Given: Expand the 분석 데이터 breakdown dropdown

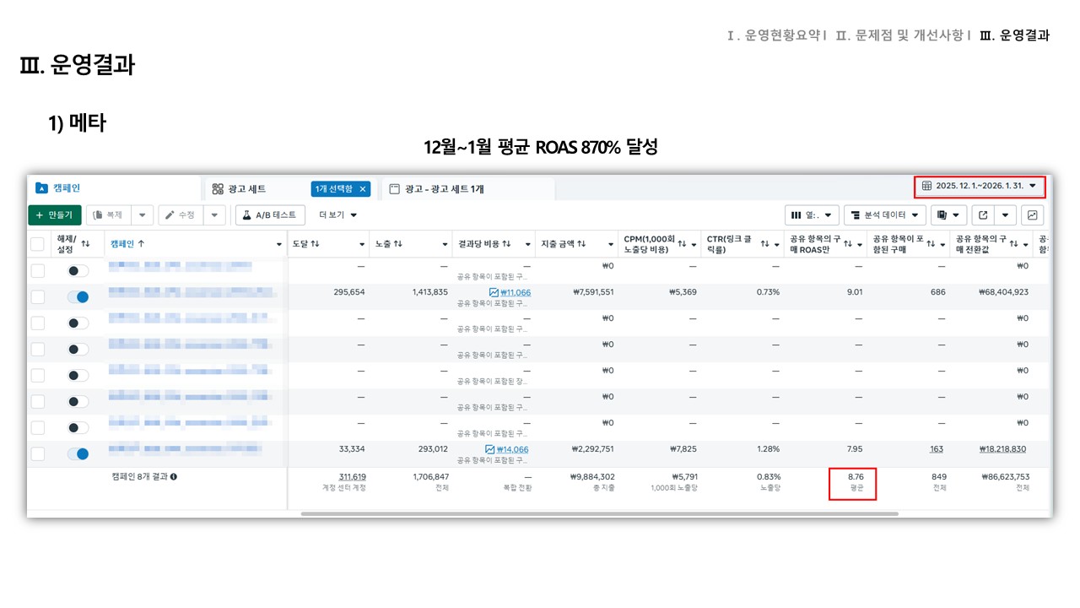Looking at the screenshot, I should click(885, 215).
